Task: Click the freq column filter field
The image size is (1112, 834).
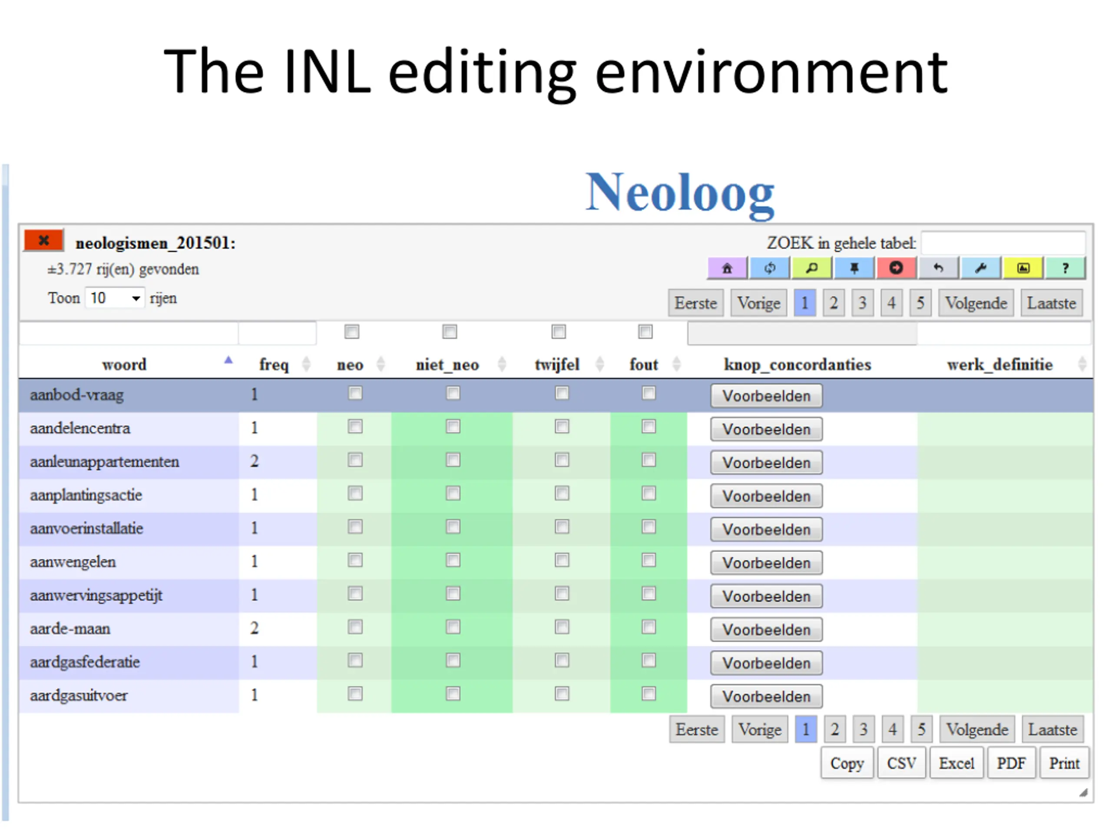Action: click(x=278, y=333)
